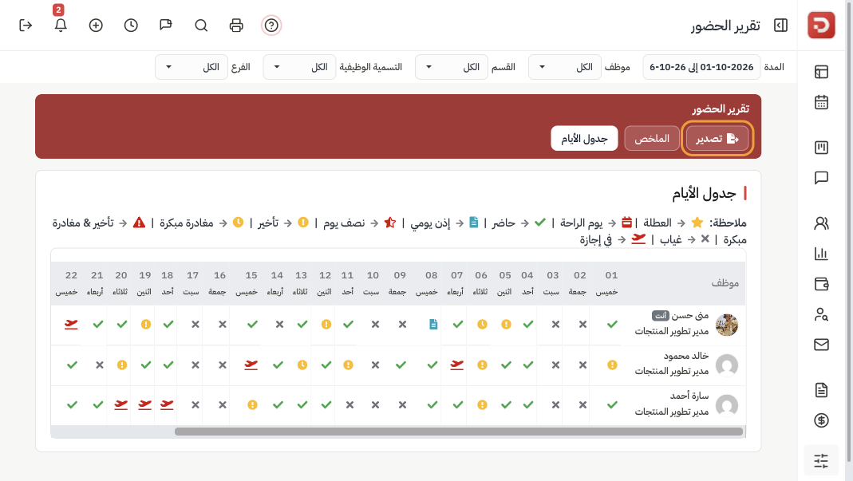
Task: Click منى حسن early-departure clock on day 06
Action: click(482, 325)
